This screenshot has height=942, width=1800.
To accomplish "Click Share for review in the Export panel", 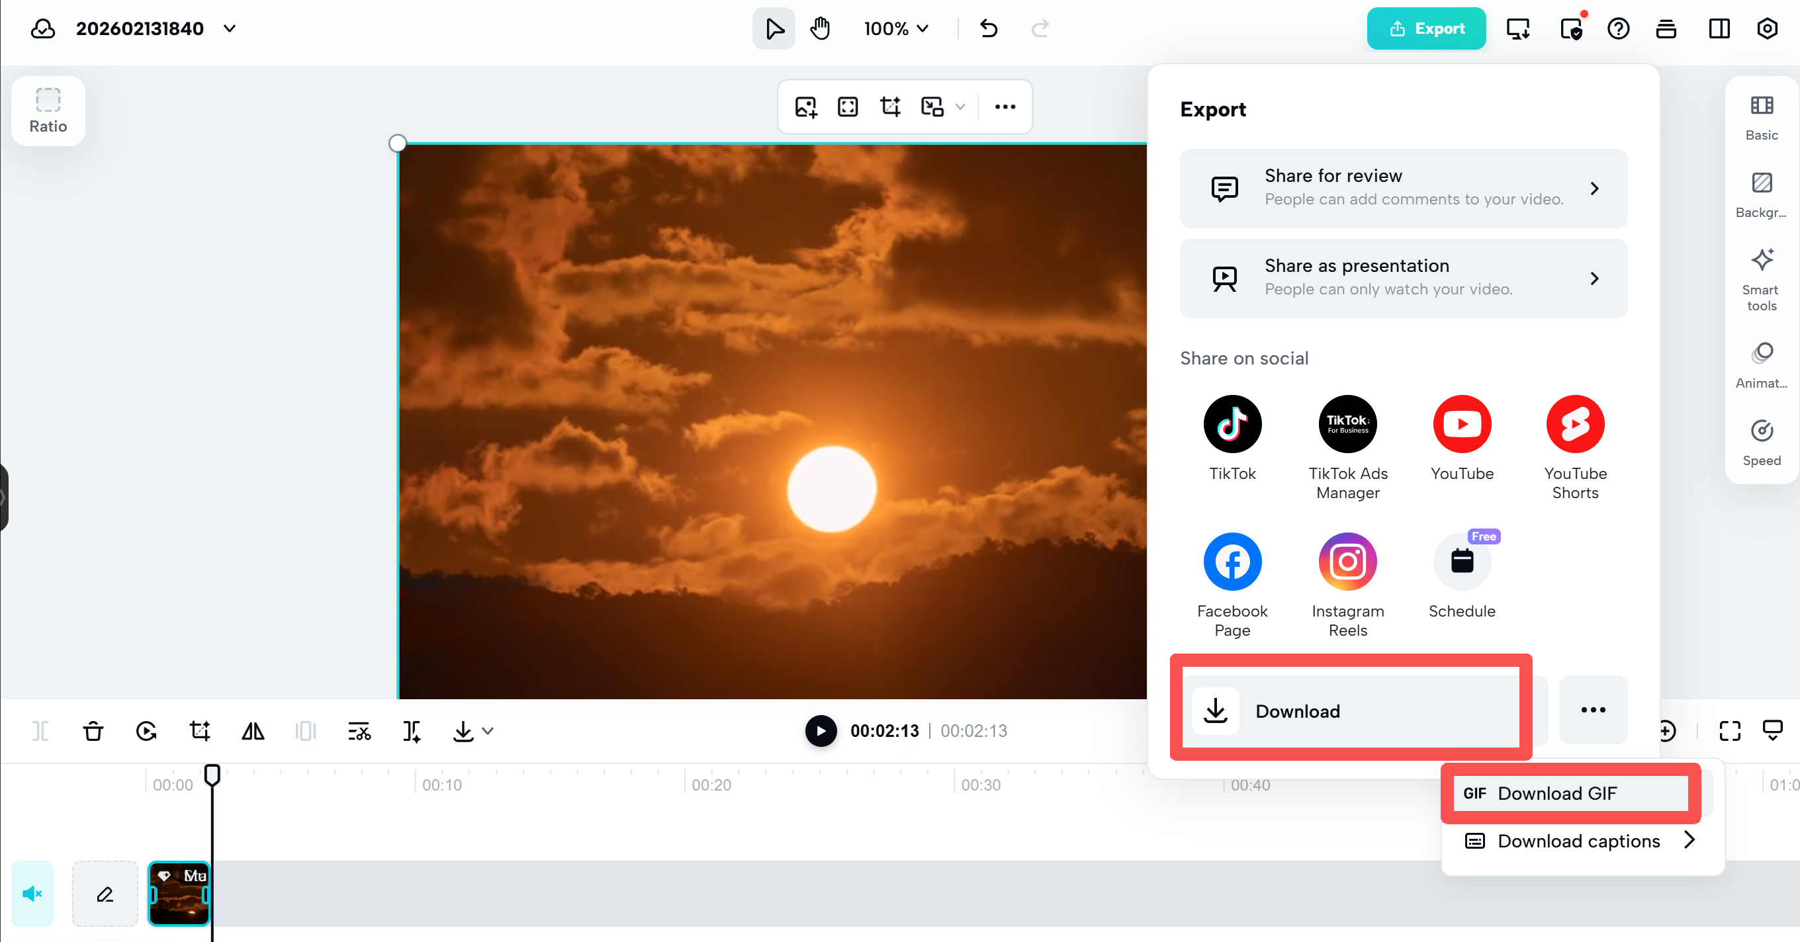I will 1402,188.
